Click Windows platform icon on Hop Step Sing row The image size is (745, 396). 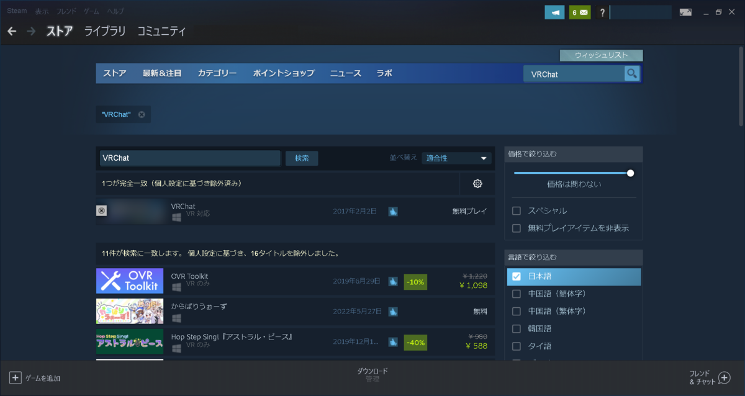pos(176,348)
